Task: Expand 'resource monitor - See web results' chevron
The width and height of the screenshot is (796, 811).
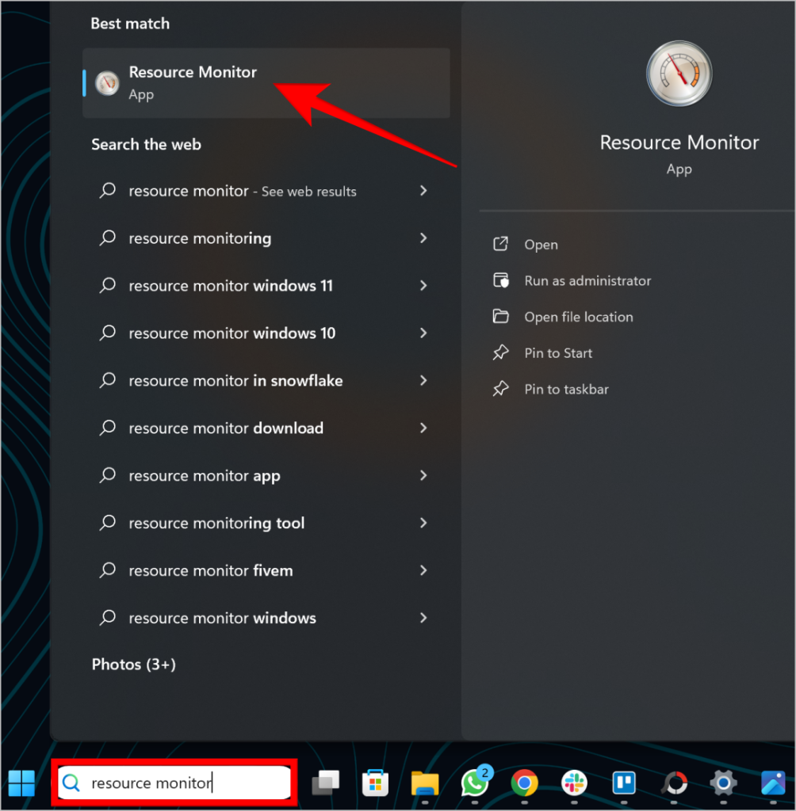Action: pyautogui.click(x=423, y=191)
